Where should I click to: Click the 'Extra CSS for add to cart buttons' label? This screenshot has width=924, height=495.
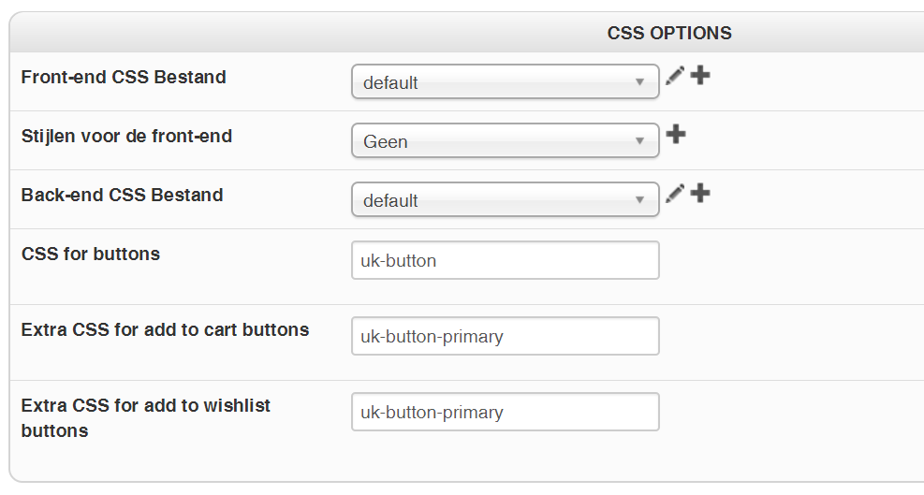coord(165,329)
